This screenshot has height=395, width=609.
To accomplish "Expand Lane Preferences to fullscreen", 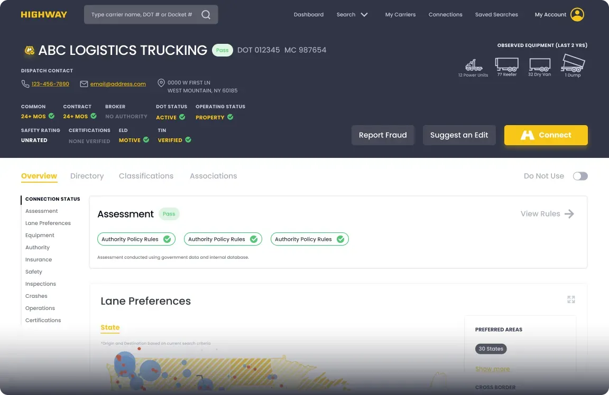I will point(571,299).
